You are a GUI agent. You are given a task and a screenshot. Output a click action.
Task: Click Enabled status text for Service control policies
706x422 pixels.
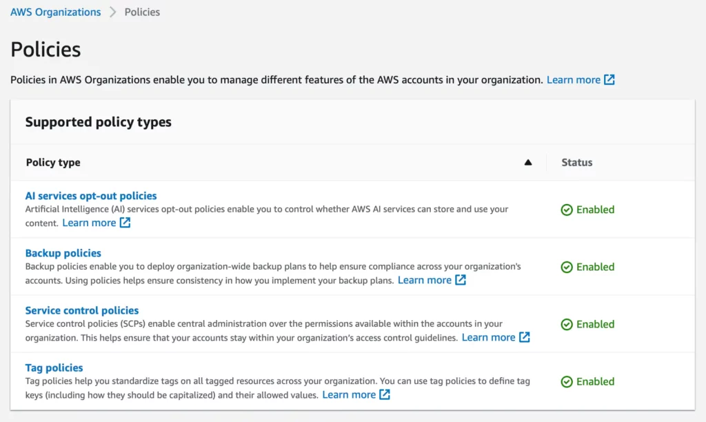pyautogui.click(x=595, y=324)
